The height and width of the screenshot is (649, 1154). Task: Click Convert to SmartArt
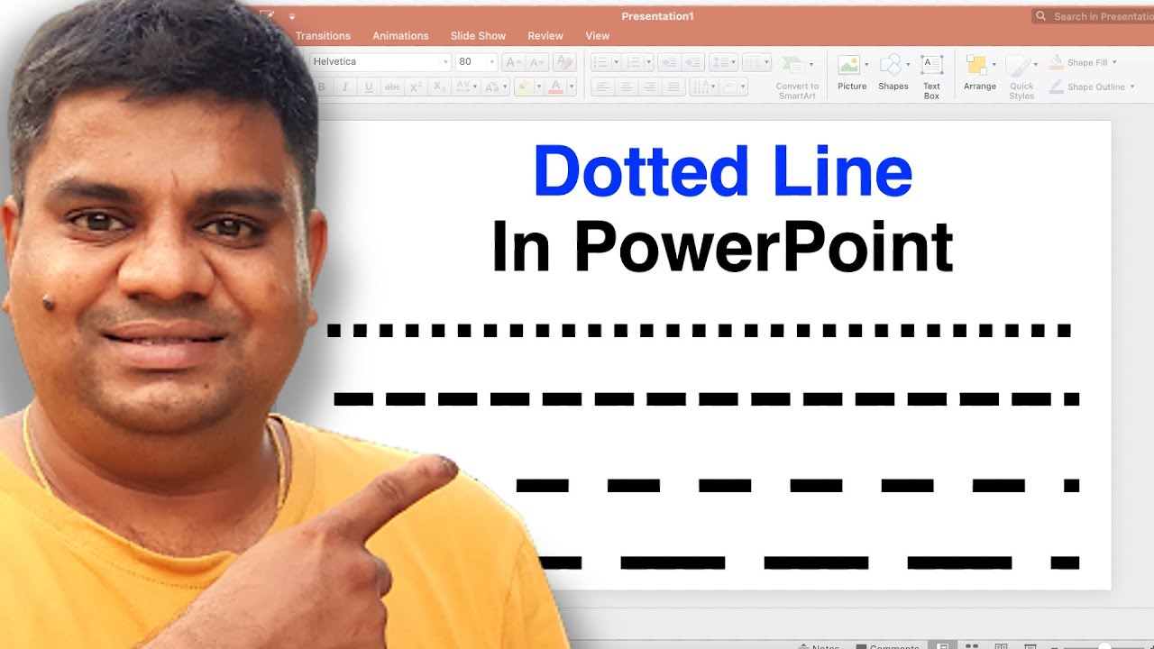[x=797, y=77]
